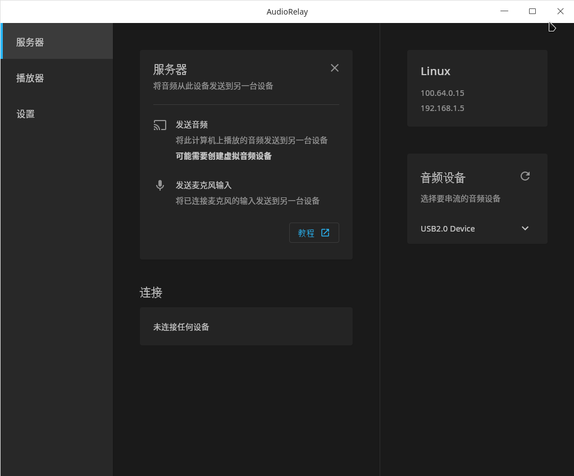Click the IP address 100.64.0.15
This screenshot has height=476, width=574.
click(442, 93)
